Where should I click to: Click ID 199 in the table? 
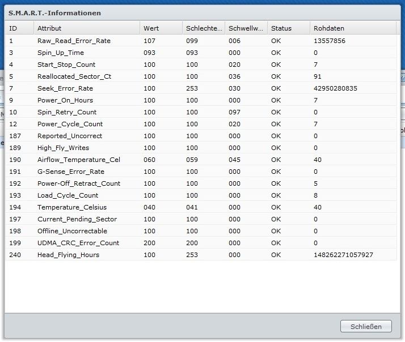(x=15, y=243)
